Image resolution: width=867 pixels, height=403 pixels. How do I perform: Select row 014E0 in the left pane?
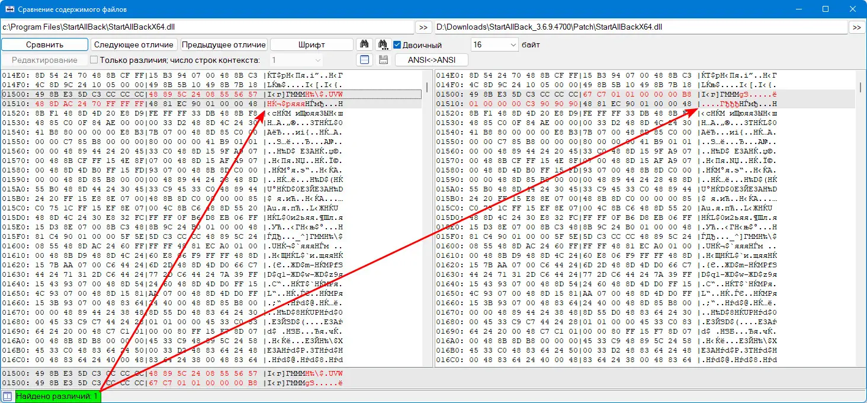pyautogui.click(x=211, y=75)
